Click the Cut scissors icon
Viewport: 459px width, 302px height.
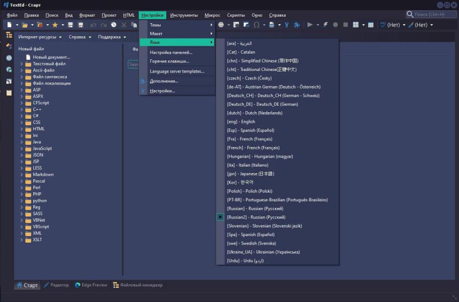click(x=124, y=25)
